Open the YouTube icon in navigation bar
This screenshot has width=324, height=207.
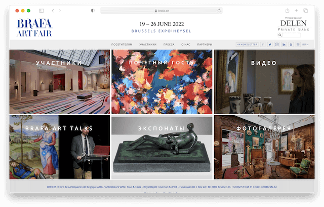(291, 45)
